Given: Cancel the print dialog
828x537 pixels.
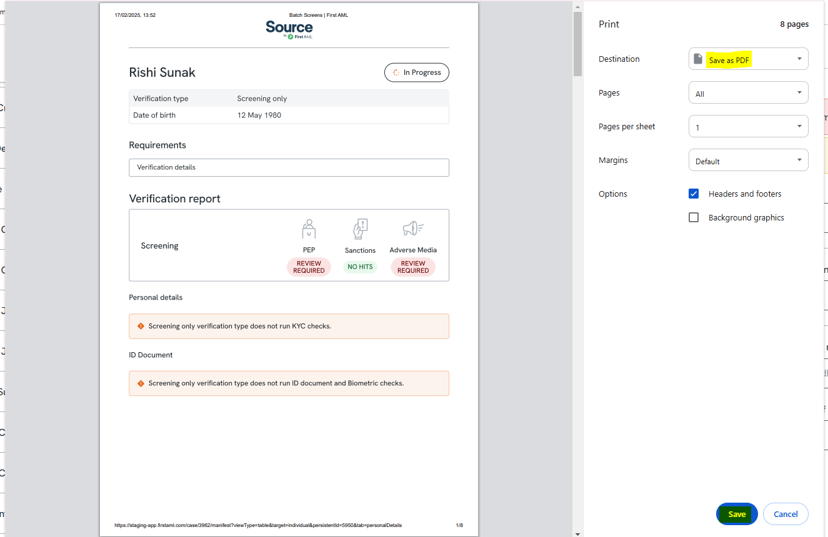Looking at the screenshot, I should [x=786, y=514].
